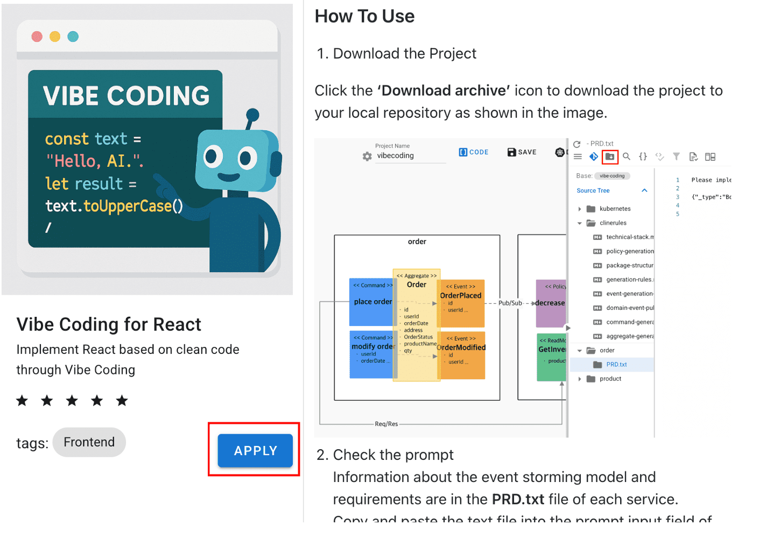Screen dimensions: 773x539
Task: Click the curly braces icon
Action: point(643,157)
